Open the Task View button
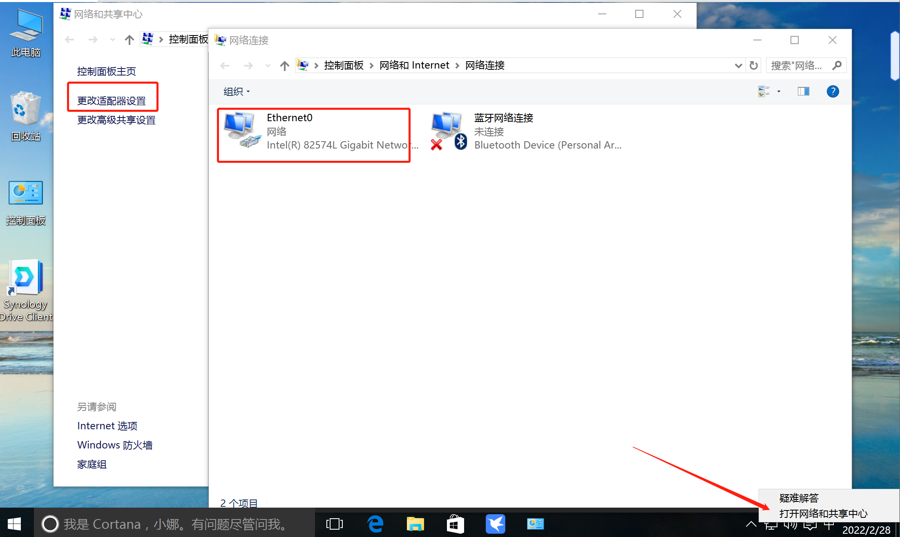Image resolution: width=900 pixels, height=537 pixels. tap(334, 524)
